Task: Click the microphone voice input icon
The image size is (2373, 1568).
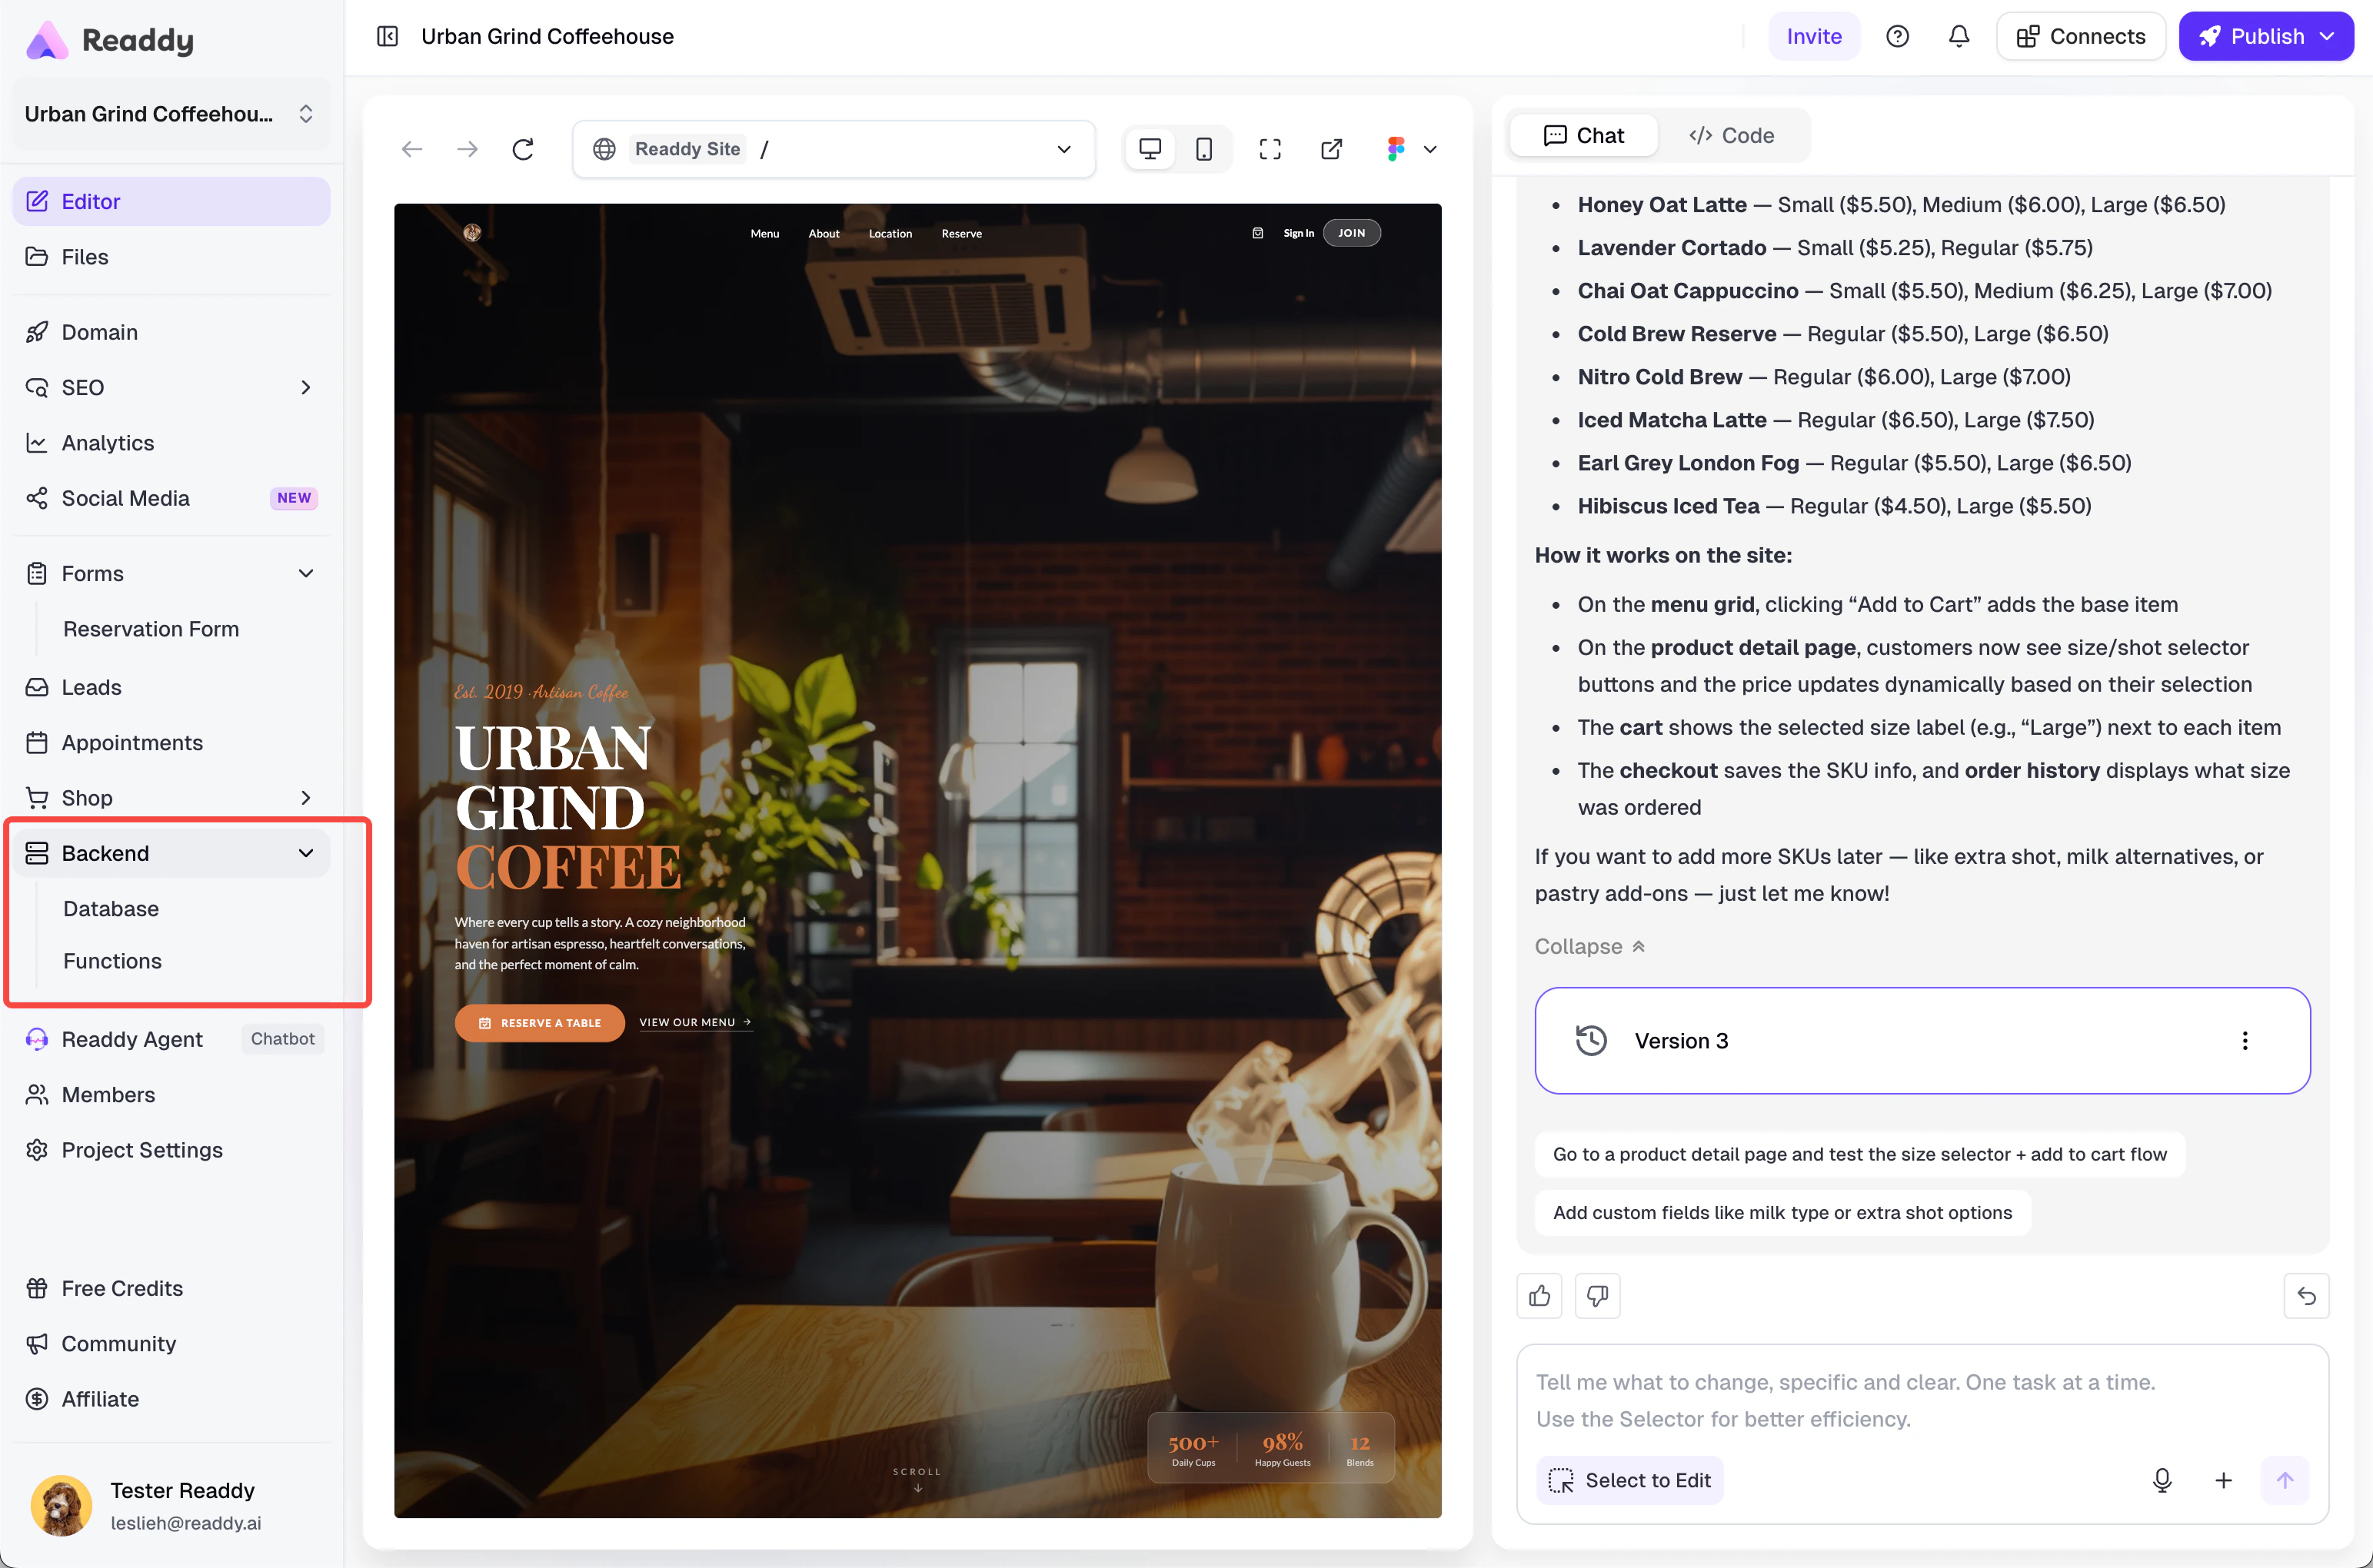Action: pyautogui.click(x=2162, y=1480)
